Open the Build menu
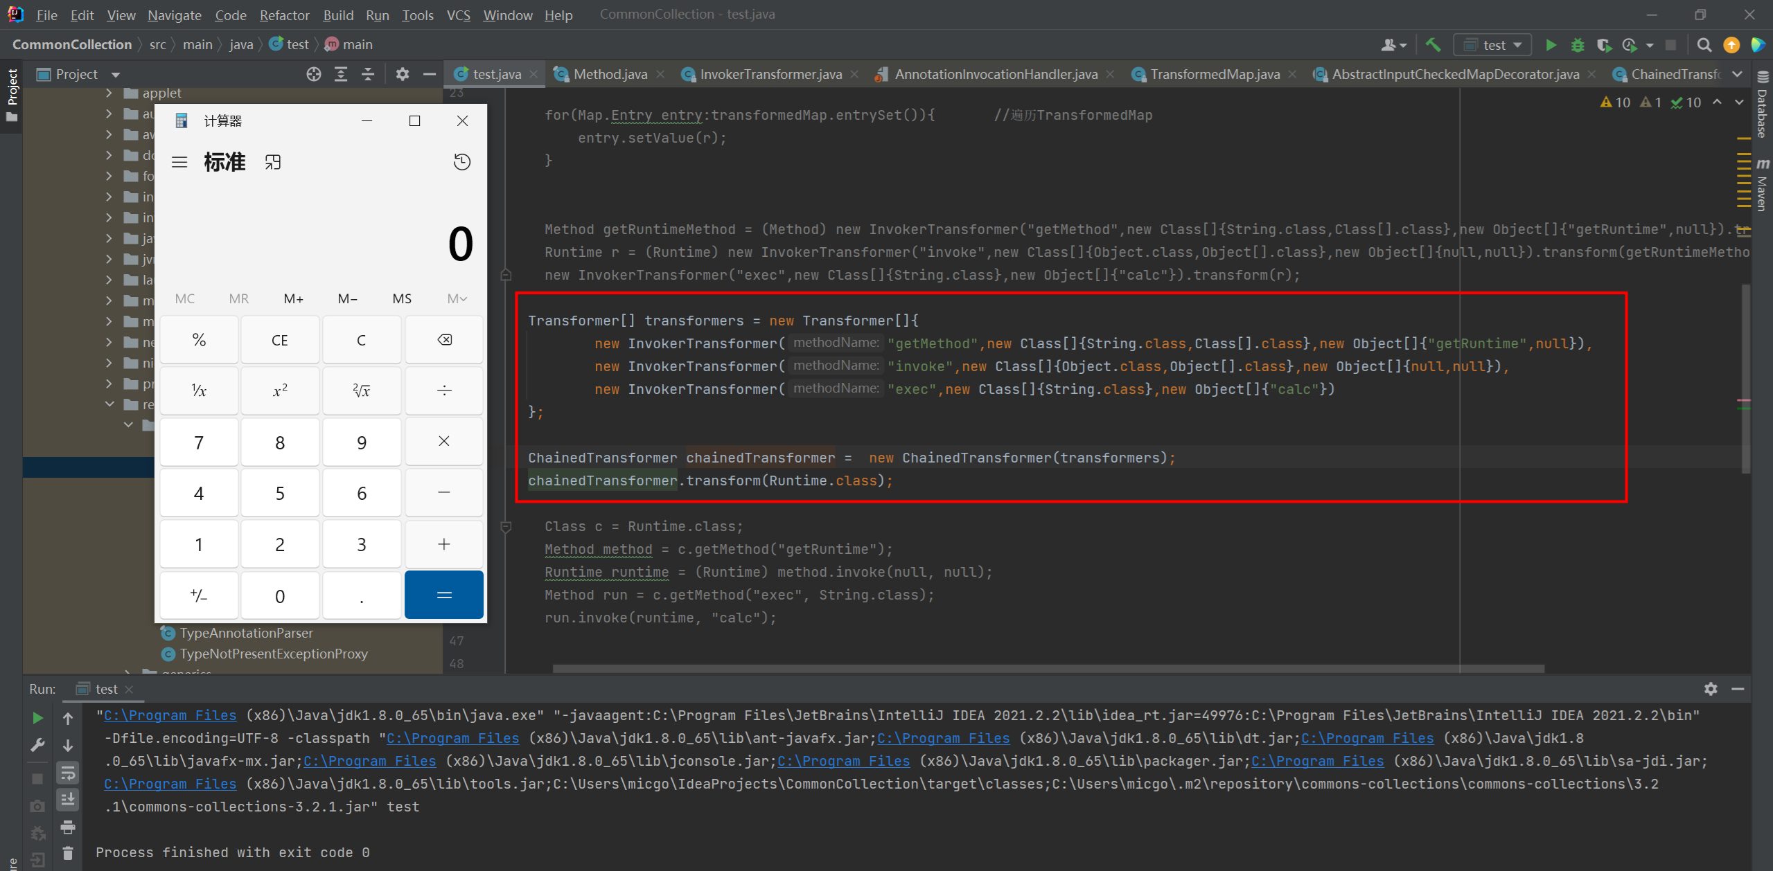Screen dimensions: 1773x871 point(338,15)
